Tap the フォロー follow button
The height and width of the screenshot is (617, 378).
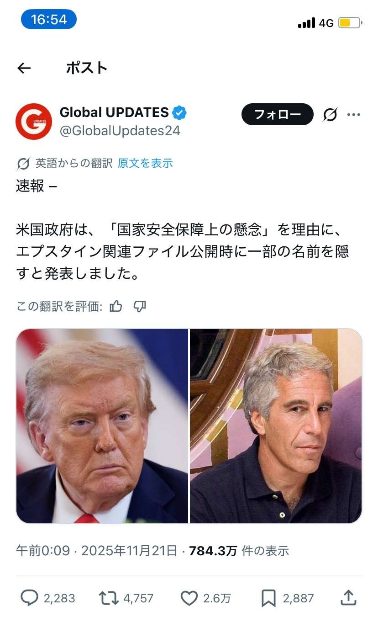click(278, 114)
